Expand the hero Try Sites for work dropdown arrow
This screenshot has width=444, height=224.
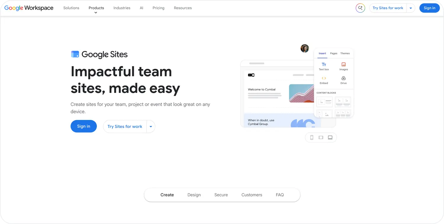(x=151, y=126)
